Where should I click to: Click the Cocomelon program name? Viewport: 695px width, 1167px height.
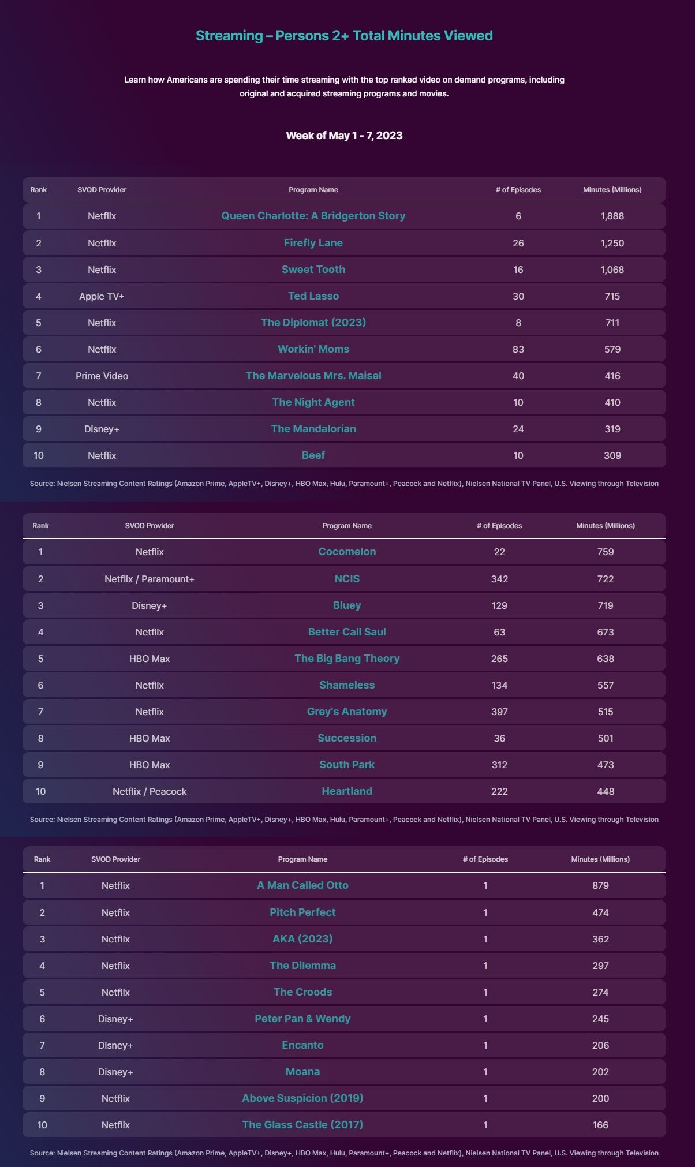347,552
